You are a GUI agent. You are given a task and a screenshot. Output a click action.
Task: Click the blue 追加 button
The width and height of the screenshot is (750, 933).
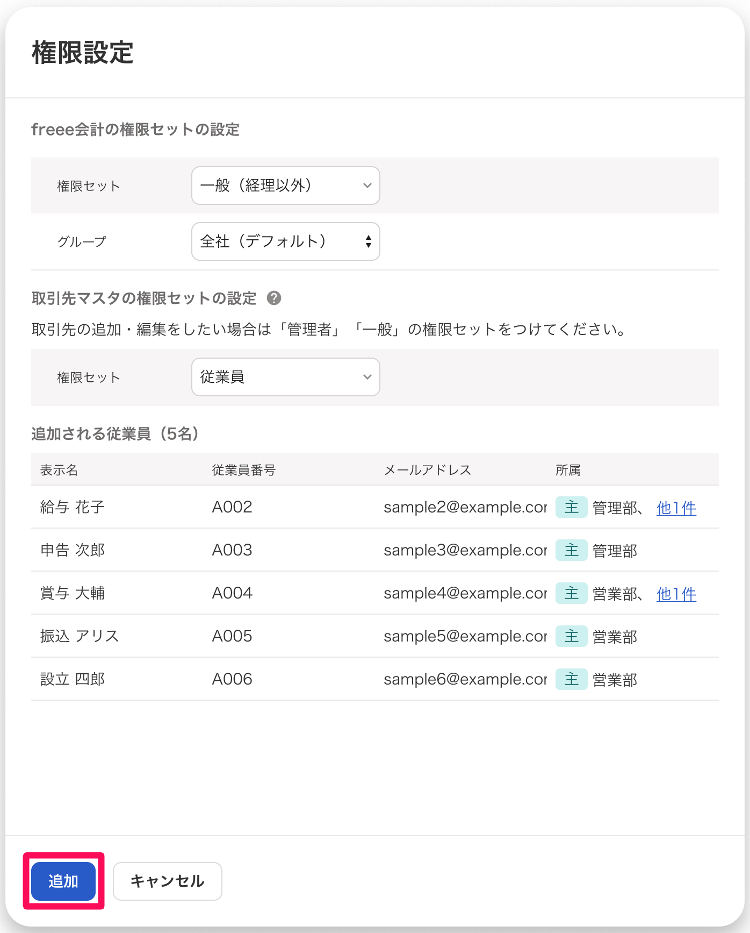tap(63, 881)
